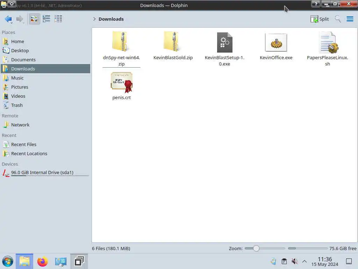
Task: Launch Firefox from the taskbar
Action: tap(42, 261)
